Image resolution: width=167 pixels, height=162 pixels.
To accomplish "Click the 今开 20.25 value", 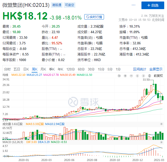I will pos(56,26).
